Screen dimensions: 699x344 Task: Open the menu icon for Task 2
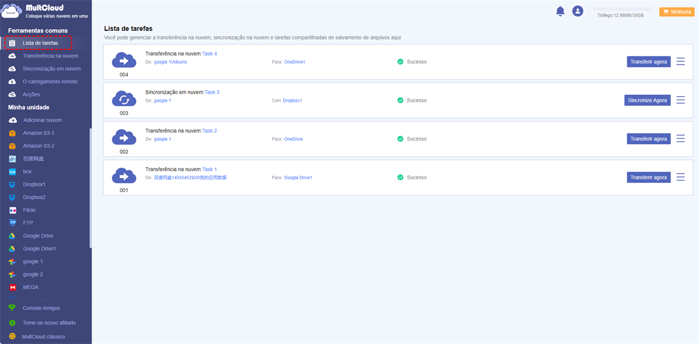(680, 139)
